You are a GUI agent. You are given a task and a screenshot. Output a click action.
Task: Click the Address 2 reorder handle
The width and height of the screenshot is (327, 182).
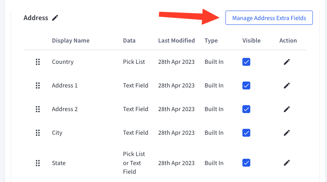pyautogui.click(x=38, y=109)
